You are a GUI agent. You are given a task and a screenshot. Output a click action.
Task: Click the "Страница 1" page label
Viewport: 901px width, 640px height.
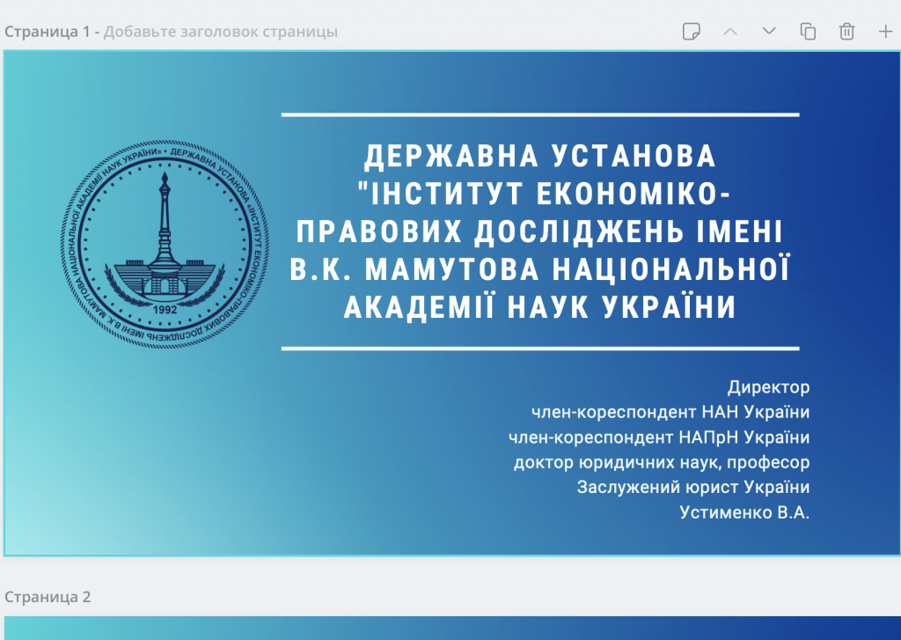point(48,32)
